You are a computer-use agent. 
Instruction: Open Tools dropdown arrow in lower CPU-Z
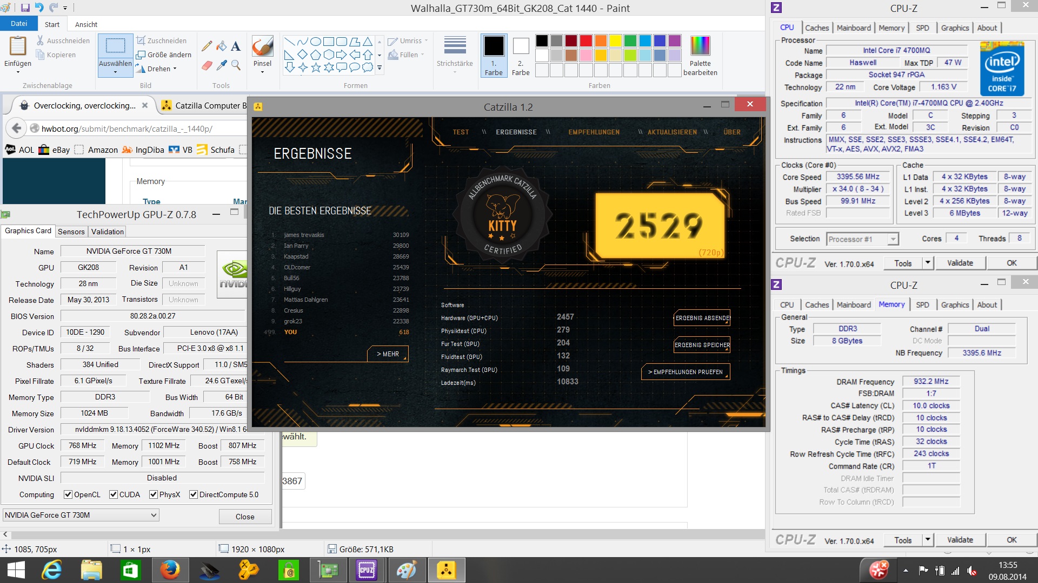[928, 540]
